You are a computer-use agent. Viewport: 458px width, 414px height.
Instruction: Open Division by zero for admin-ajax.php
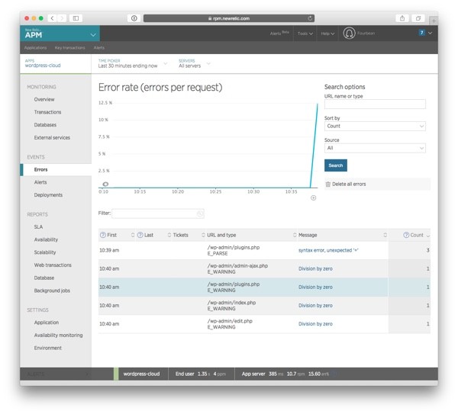[315, 268]
